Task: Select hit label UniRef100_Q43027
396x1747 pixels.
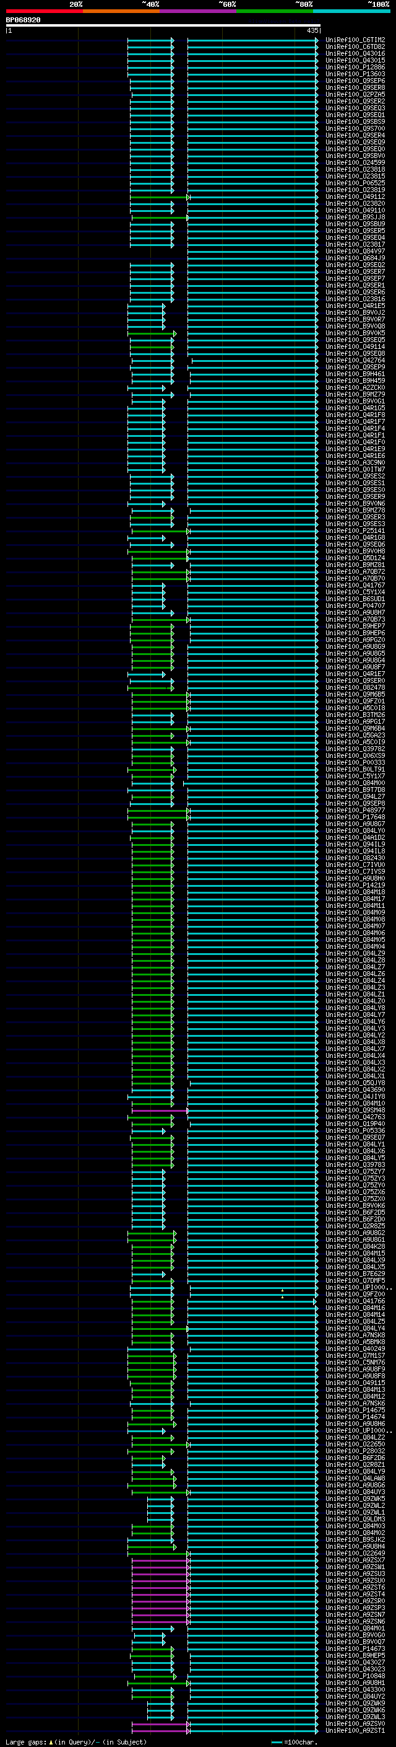Action: [x=355, y=1662]
